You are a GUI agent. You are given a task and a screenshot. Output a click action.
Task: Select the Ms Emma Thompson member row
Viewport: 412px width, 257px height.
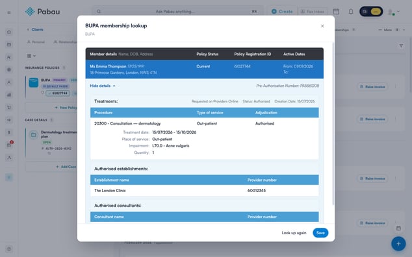[x=205, y=69]
